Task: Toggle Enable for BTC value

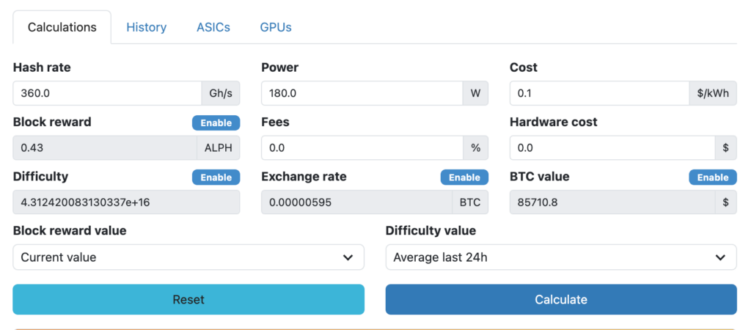Action: tap(712, 177)
